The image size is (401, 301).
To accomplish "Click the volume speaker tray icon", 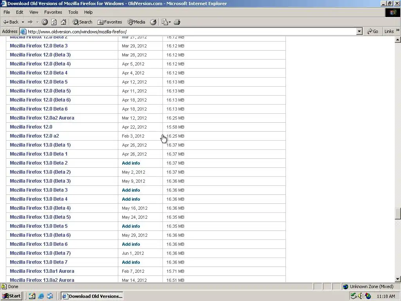I will click(x=361, y=296).
